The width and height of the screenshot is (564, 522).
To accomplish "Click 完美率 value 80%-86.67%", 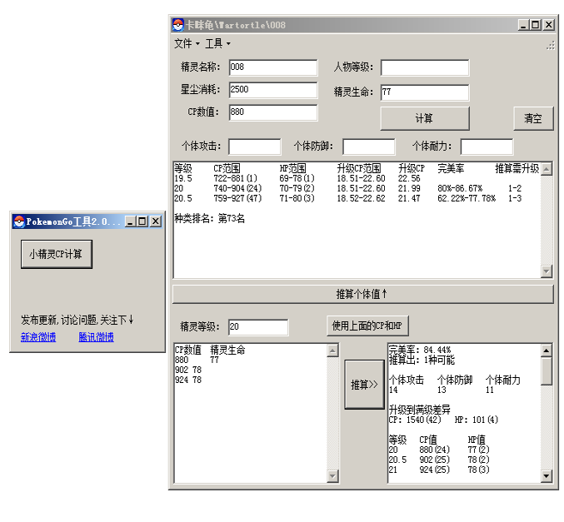I will [x=460, y=188].
